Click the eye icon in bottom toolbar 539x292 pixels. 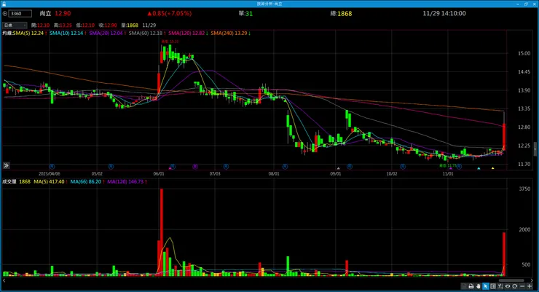click(x=508, y=286)
